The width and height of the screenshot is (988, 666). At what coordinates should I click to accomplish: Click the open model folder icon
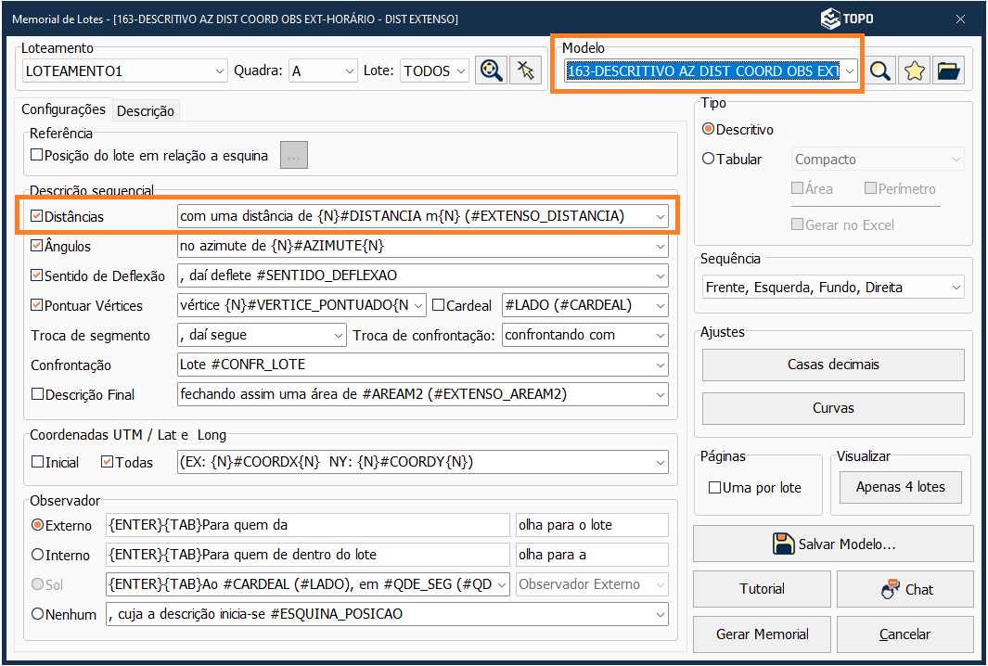[948, 71]
